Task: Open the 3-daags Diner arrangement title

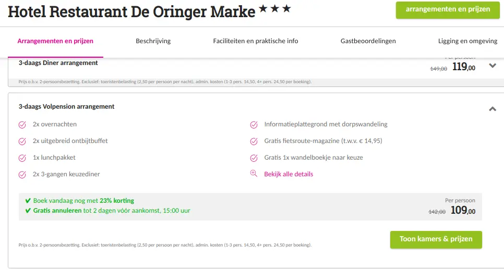Action: tap(58, 63)
